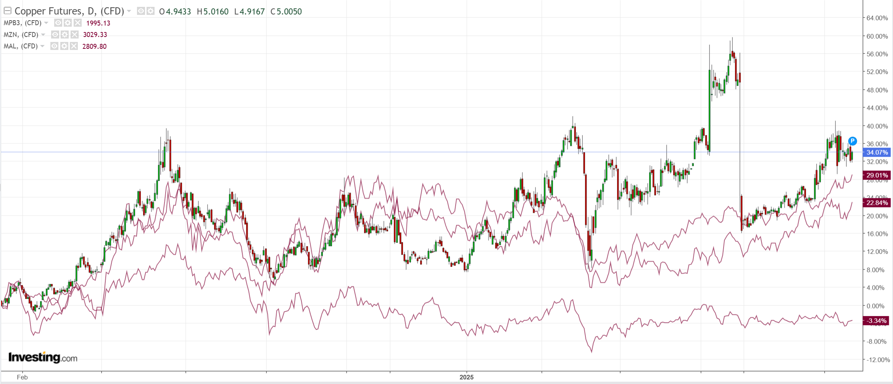Image resolution: width=893 pixels, height=384 pixels.
Task: Open the MPB3 format settings gear
Action: point(68,23)
